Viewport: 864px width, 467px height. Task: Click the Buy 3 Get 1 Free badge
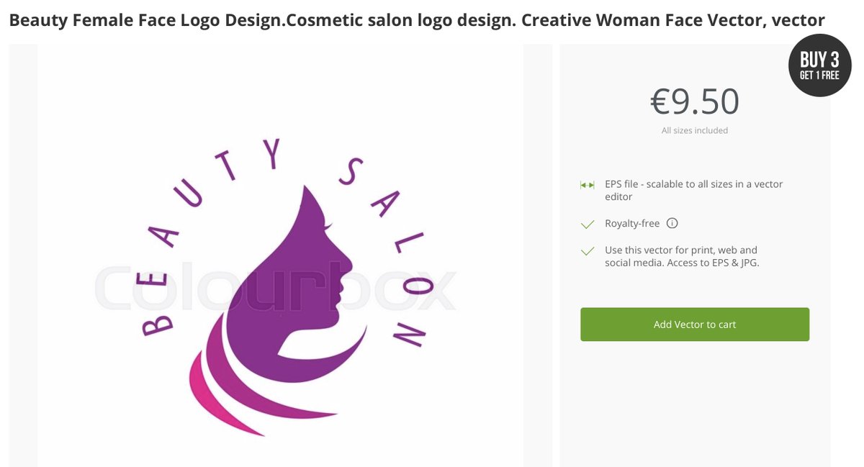point(820,65)
